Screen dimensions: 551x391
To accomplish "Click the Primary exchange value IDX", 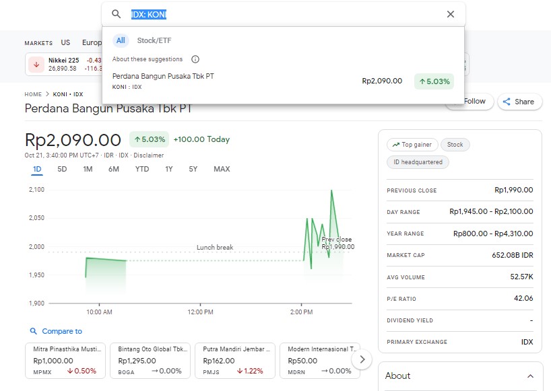I will 527,342.
